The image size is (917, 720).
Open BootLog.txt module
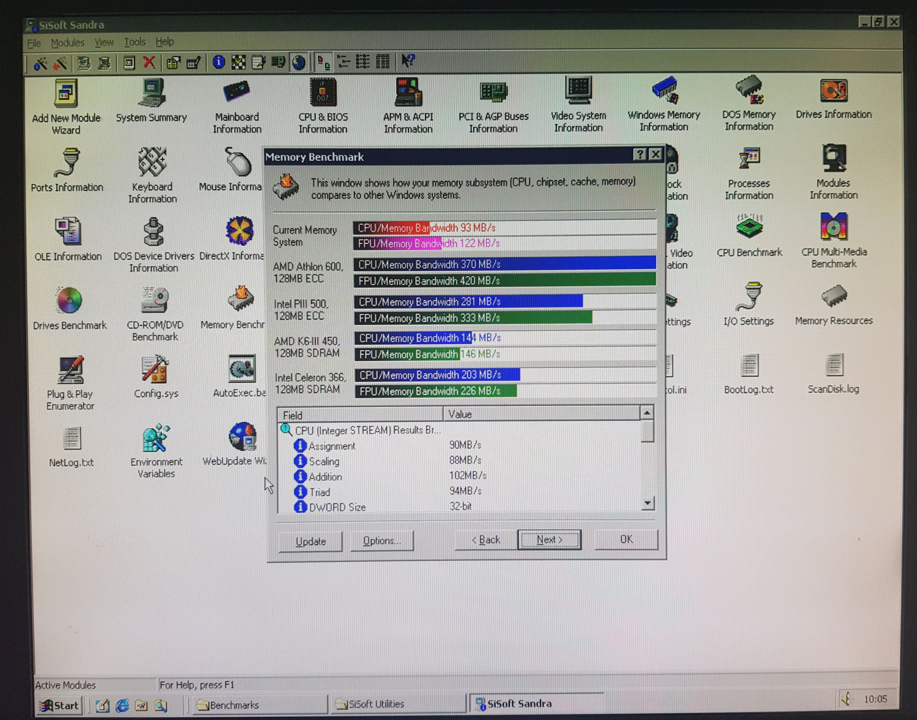(749, 374)
